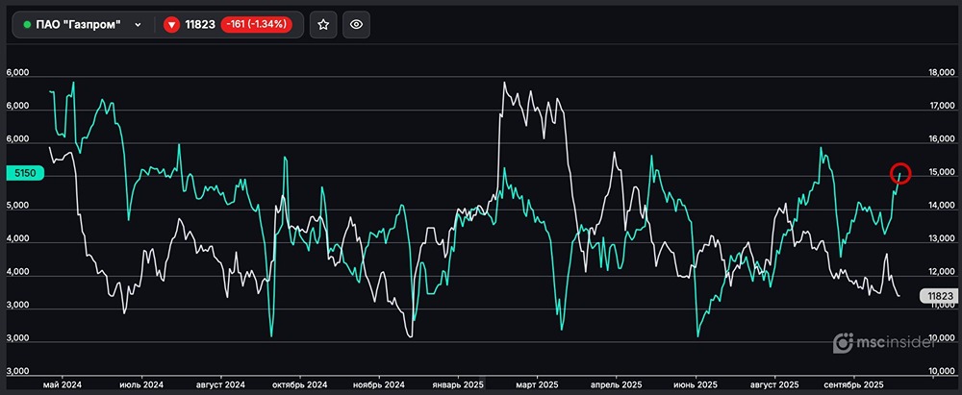Click the red circle marker on chart

tap(901, 174)
